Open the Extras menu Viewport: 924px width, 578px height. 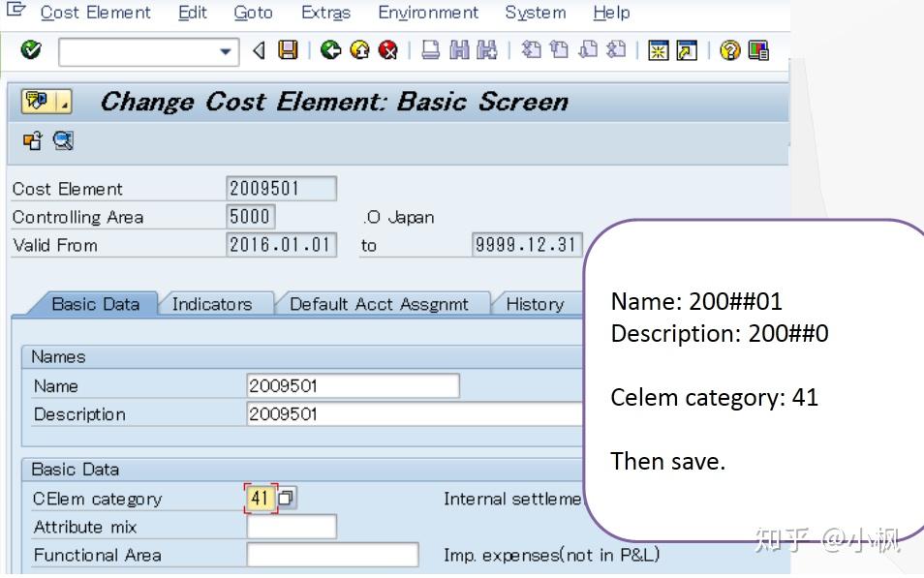tap(325, 13)
